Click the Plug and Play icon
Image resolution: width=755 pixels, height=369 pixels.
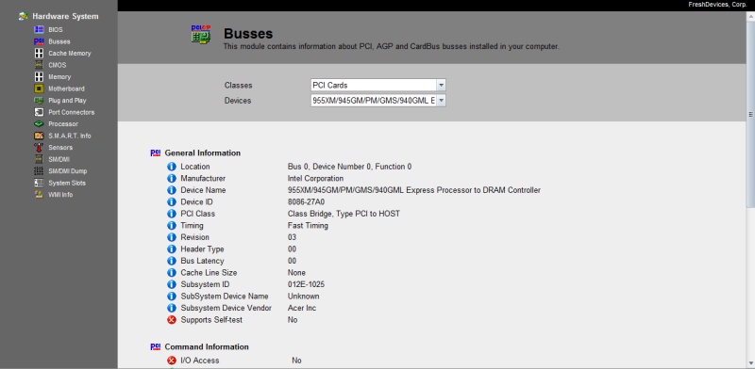point(39,101)
